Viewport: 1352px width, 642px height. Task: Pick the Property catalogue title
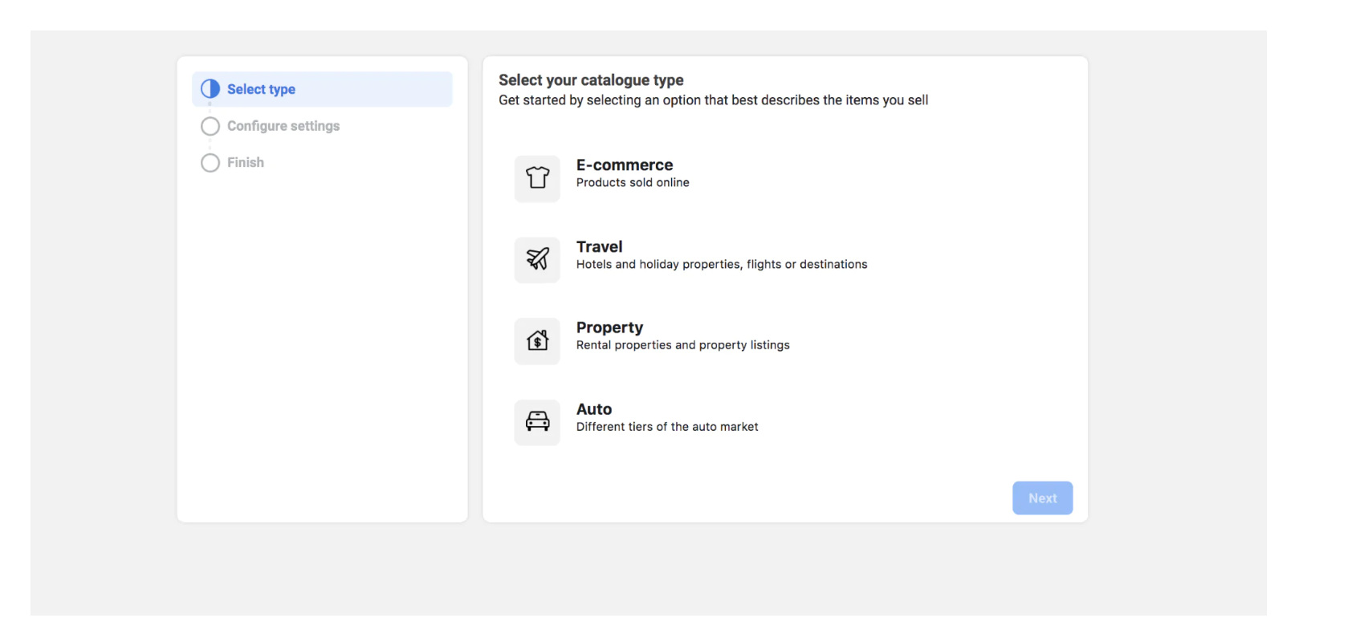pos(609,327)
